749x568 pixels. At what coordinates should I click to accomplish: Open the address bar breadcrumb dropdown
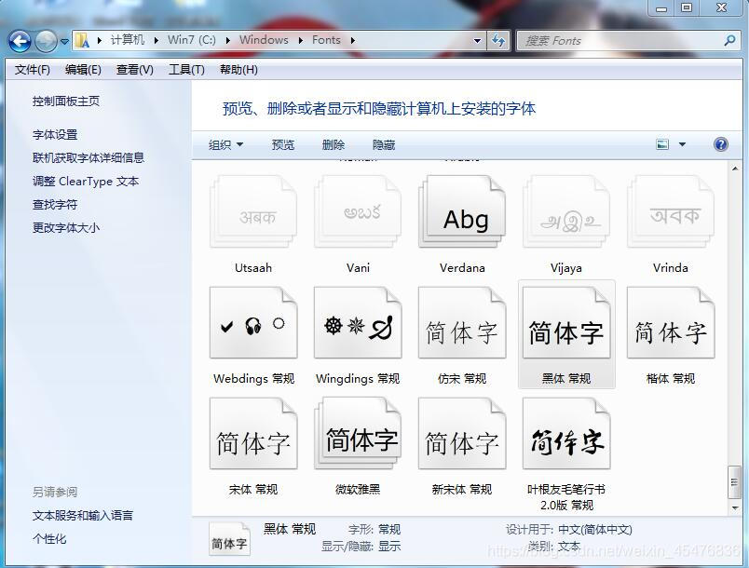(x=477, y=40)
